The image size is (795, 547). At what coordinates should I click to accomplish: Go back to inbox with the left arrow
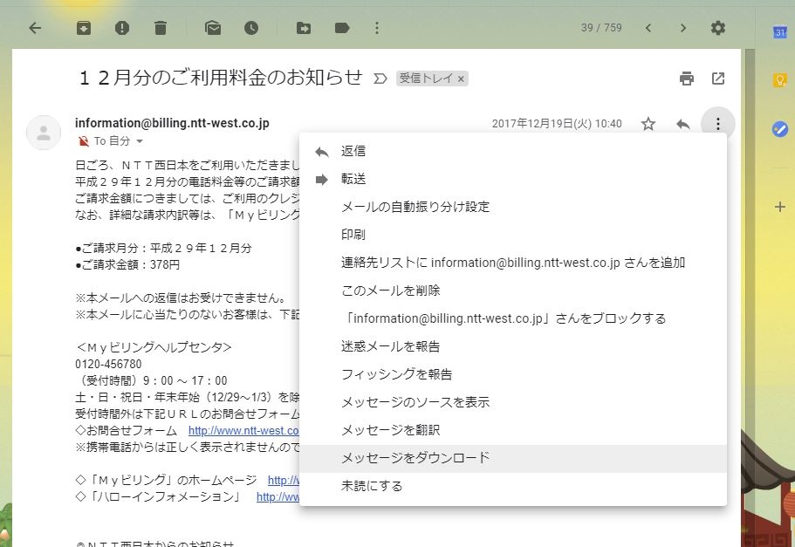click(x=35, y=28)
